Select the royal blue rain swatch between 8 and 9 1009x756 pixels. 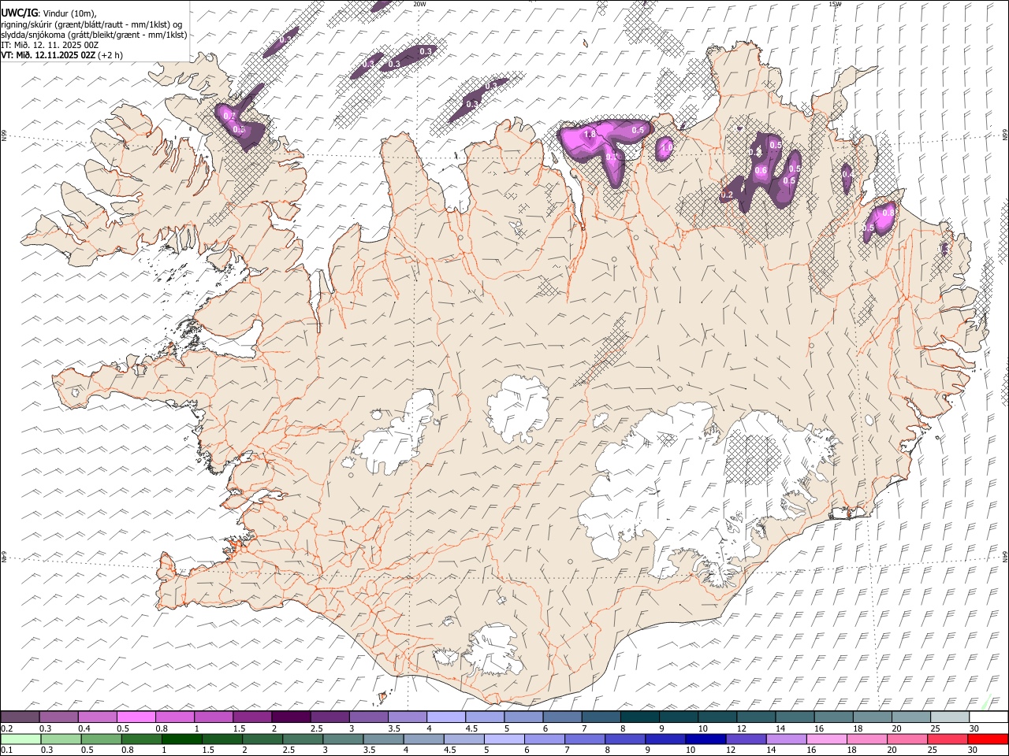(625, 739)
